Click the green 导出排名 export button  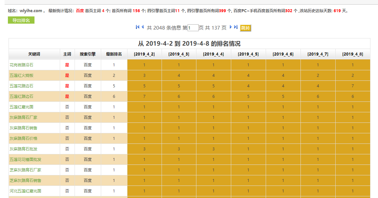click(21, 20)
